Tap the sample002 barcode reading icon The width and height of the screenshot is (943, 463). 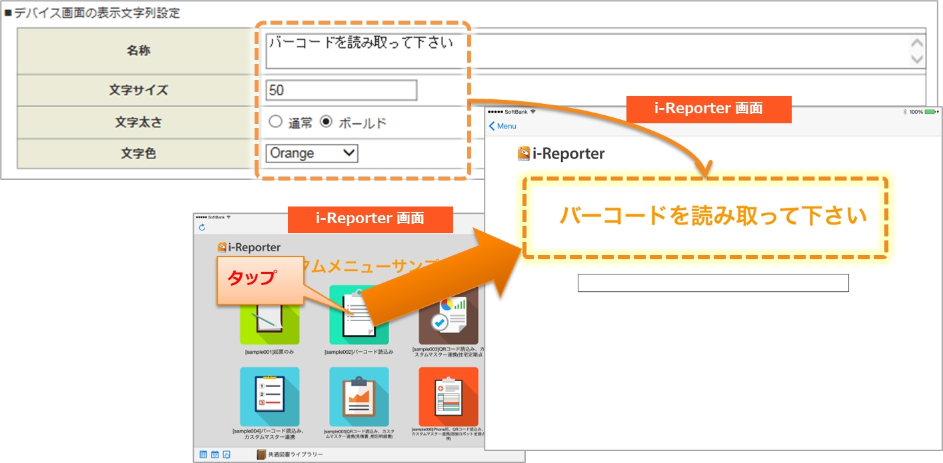pos(359,316)
